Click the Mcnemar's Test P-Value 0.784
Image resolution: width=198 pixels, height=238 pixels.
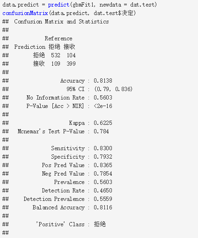(101, 131)
